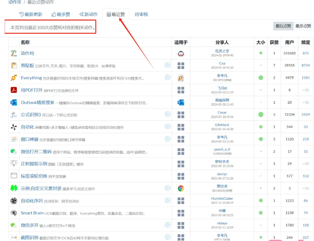Click the 剪贴板 clipboard icon

coord(14,66)
